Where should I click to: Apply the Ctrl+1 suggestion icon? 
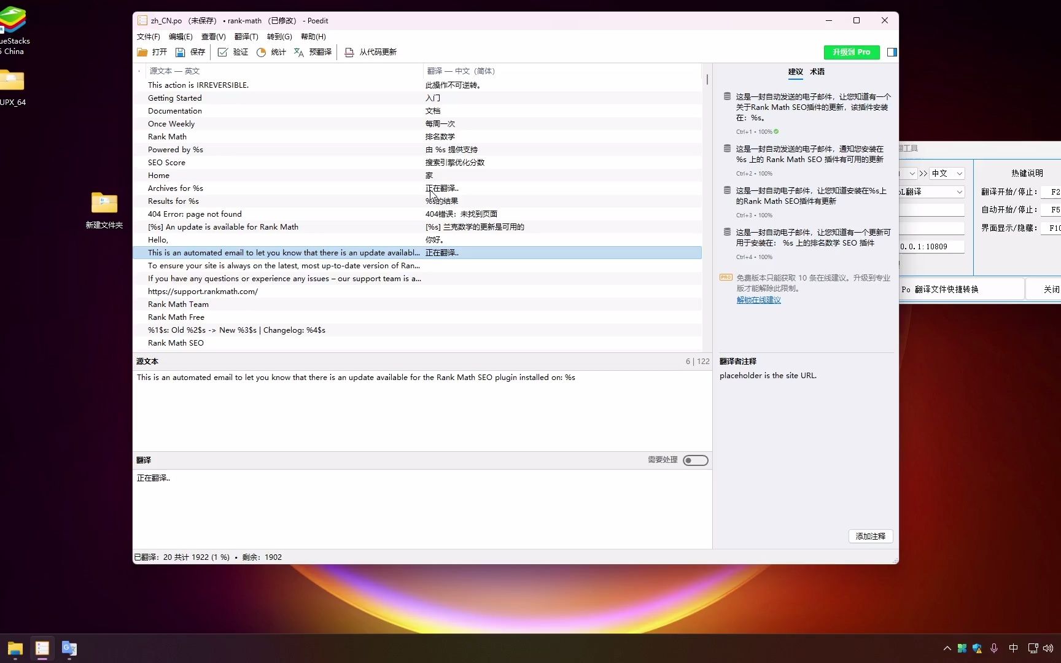727,96
